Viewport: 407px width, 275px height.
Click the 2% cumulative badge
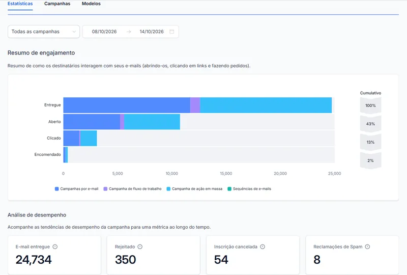coord(370,160)
